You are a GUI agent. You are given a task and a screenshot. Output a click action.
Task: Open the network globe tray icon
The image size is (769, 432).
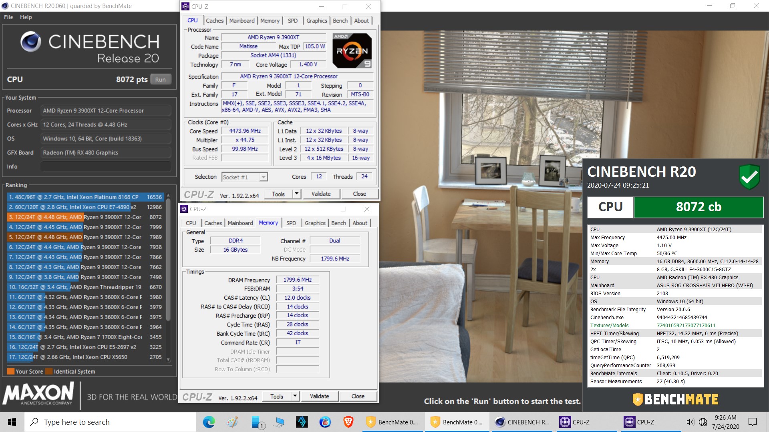click(703, 422)
